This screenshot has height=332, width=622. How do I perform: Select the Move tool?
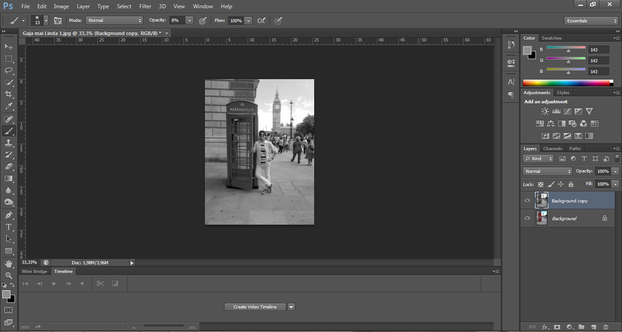click(x=9, y=46)
